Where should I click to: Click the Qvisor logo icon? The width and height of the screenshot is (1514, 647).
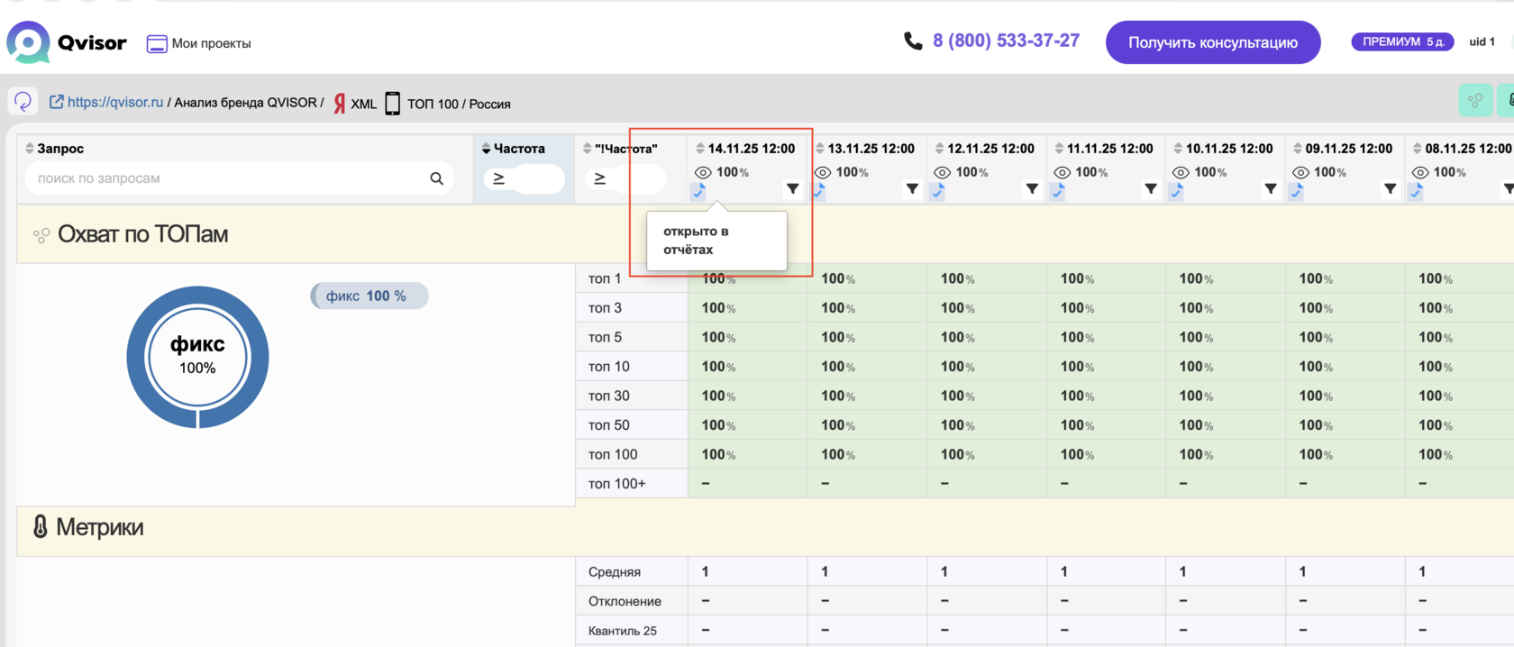click(x=29, y=42)
